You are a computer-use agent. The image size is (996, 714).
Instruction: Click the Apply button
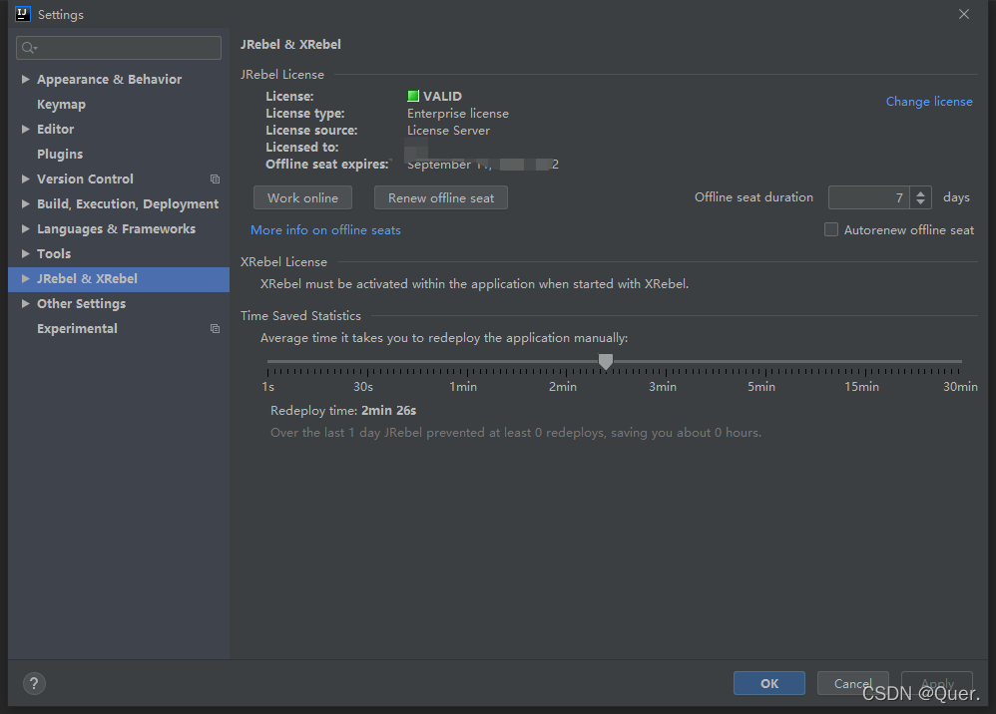937,683
